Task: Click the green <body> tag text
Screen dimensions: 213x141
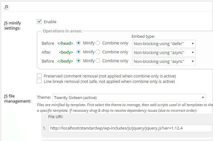Action: 66,52
